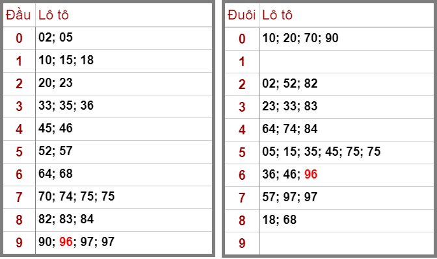Click tail digit 9 in Đuôi table
This screenshot has width=437, height=259.
242,243
